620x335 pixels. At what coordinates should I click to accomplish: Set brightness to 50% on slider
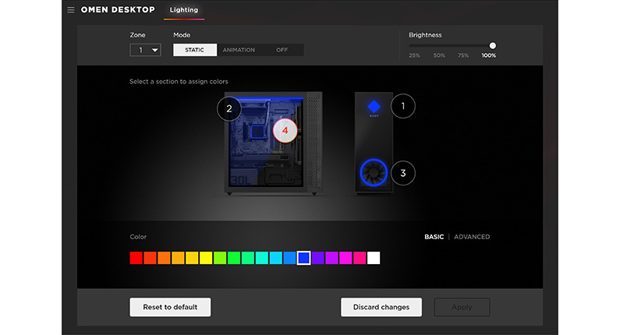point(439,46)
